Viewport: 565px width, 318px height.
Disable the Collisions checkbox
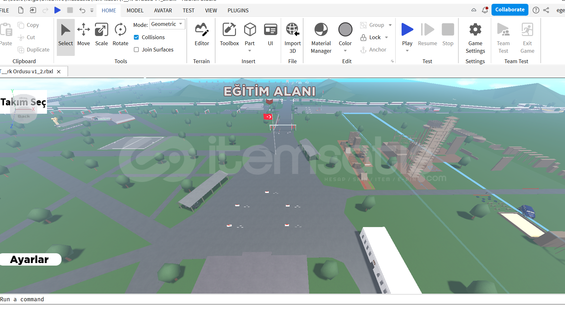(x=136, y=37)
